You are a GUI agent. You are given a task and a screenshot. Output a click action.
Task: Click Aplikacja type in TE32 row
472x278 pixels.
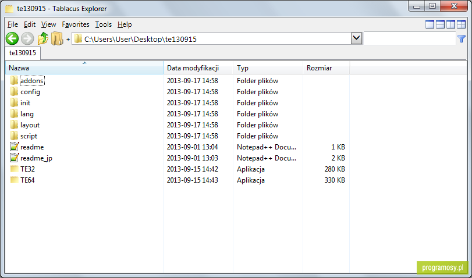click(251, 169)
